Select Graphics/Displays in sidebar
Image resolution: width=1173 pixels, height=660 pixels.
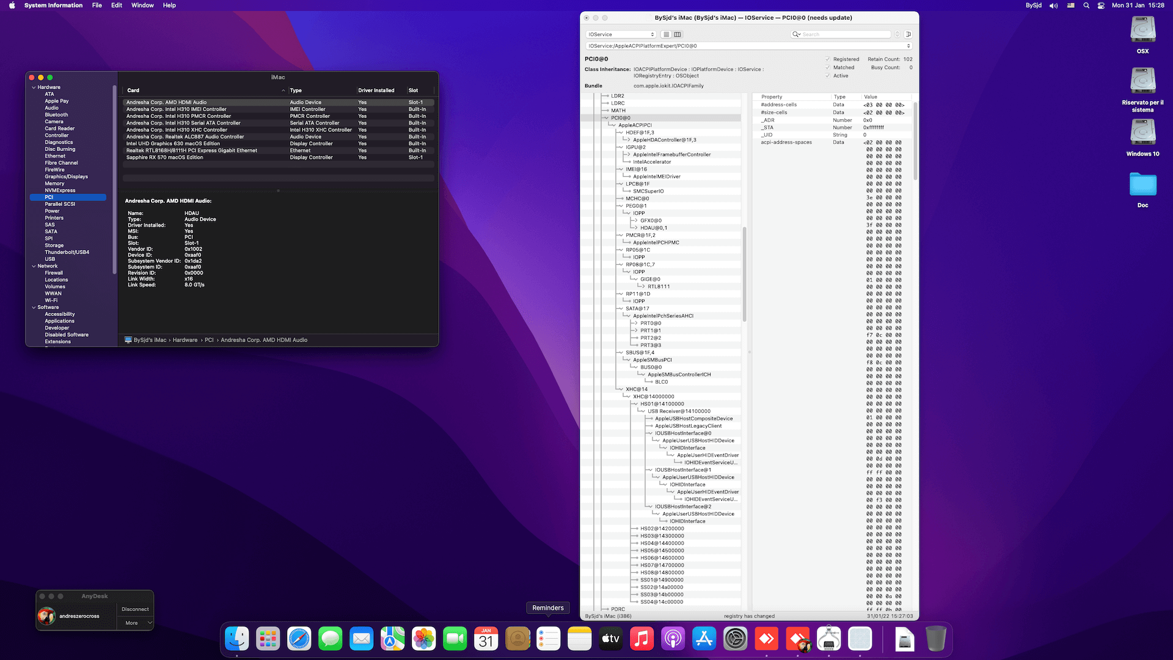pyautogui.click(x=66, y=177)
